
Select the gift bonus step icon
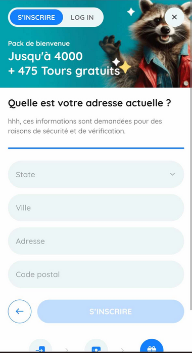152,347
